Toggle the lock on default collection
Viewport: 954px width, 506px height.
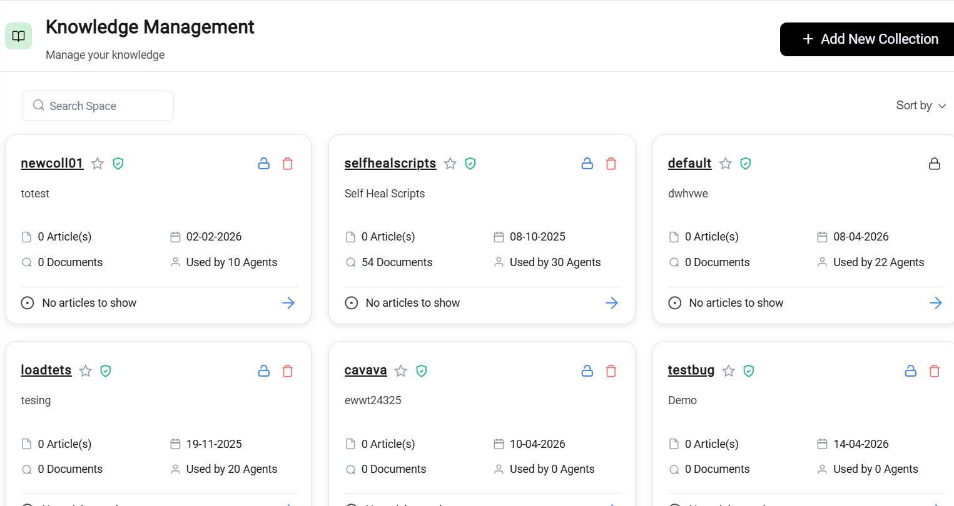(x=935, y=164)
